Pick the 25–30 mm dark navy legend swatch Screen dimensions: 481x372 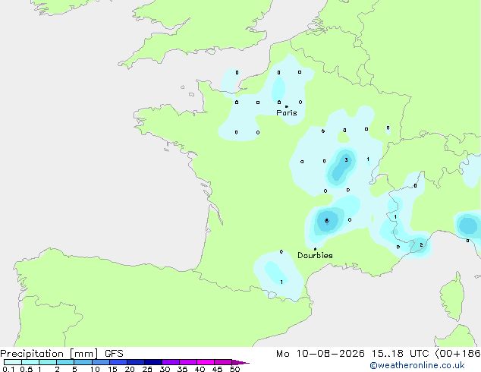click(x=152, y=362)
